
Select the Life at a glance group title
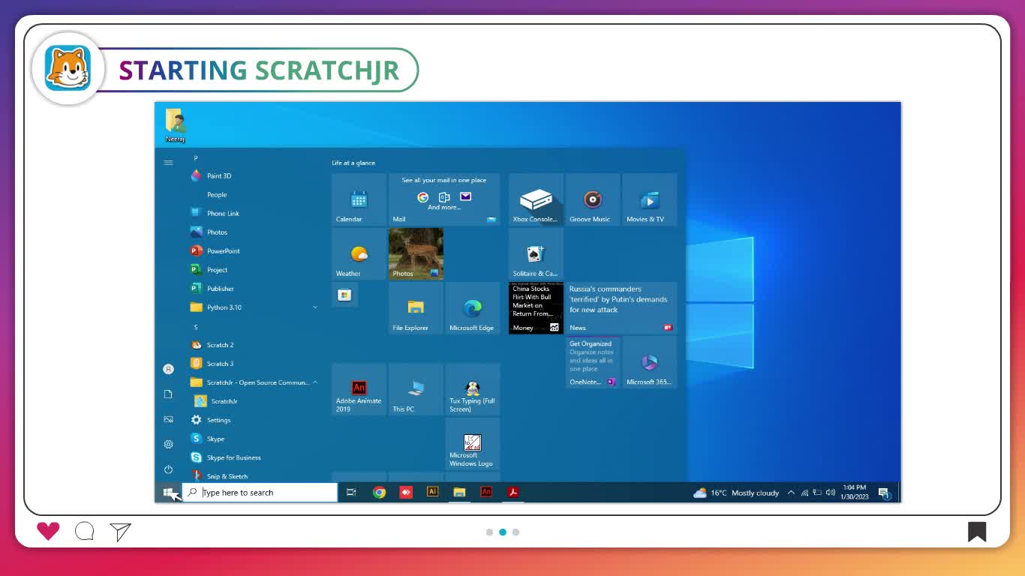point(353,163)
